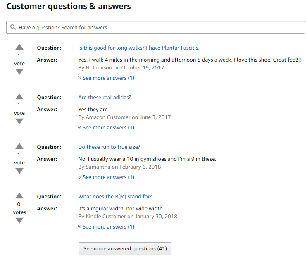Viewport: 307px width, 262px height.
Task: Downvote the 'run to true size' question
Action: [19, 171]
